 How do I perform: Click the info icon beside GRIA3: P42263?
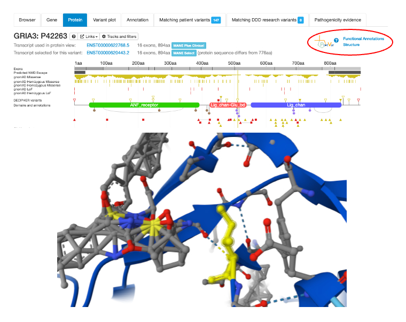(x=73, y=36)
